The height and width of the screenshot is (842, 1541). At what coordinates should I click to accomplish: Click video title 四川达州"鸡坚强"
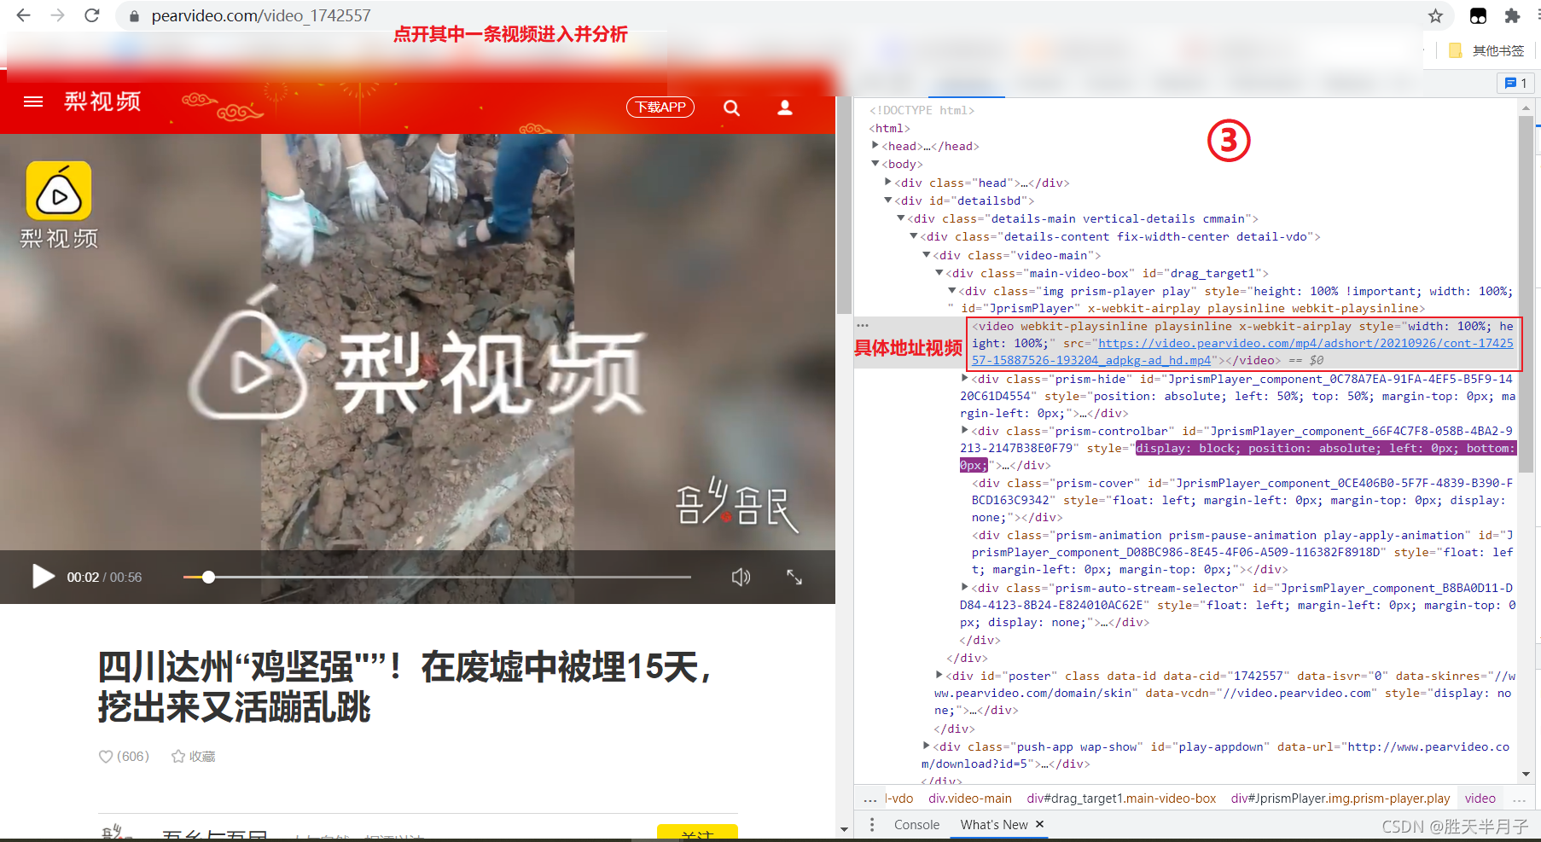coord(405,687)
